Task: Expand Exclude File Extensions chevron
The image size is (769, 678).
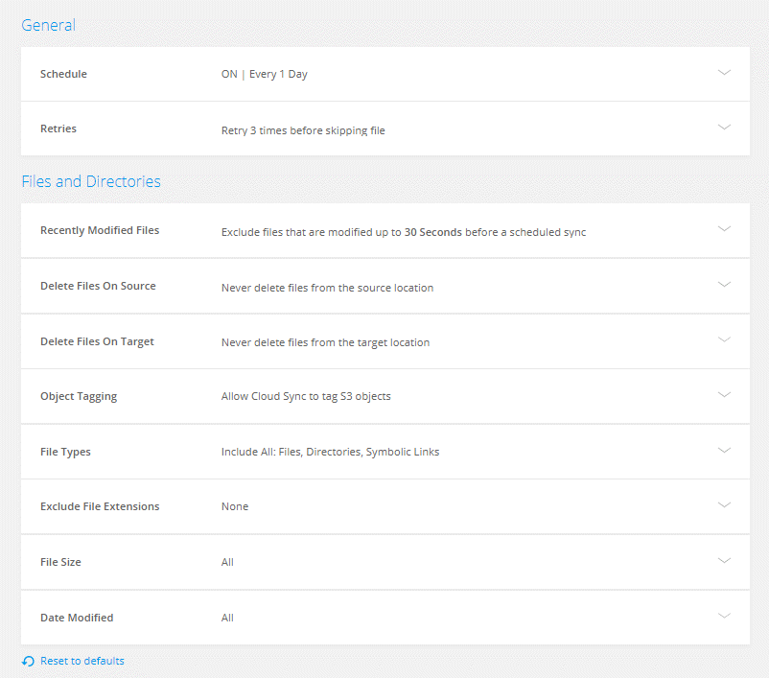Action: [x=724, y=504]
